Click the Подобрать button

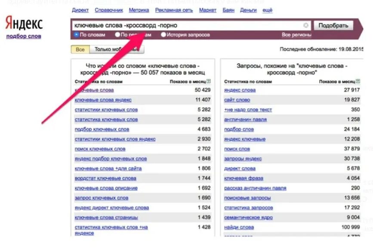333,25
